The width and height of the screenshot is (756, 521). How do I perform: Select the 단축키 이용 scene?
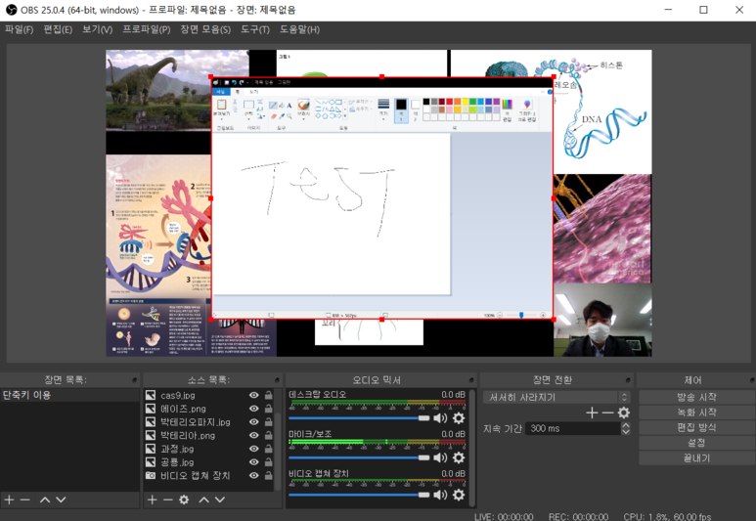point(69,395)
